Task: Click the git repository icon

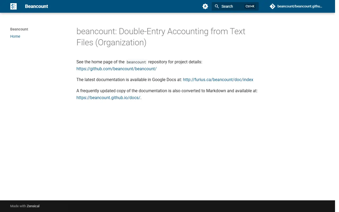Action: click(273, 6)
